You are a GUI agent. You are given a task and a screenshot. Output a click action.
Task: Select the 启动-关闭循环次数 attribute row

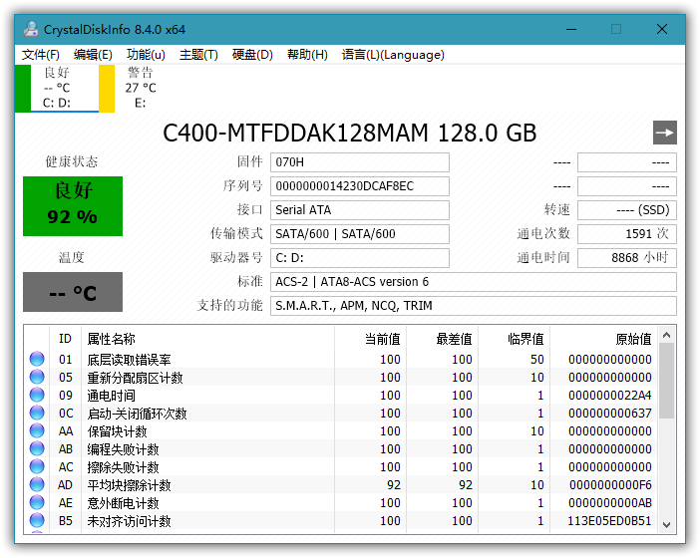tap(341, 414)
